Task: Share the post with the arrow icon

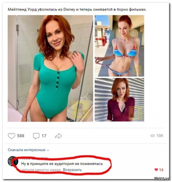Action: point(58,136)
